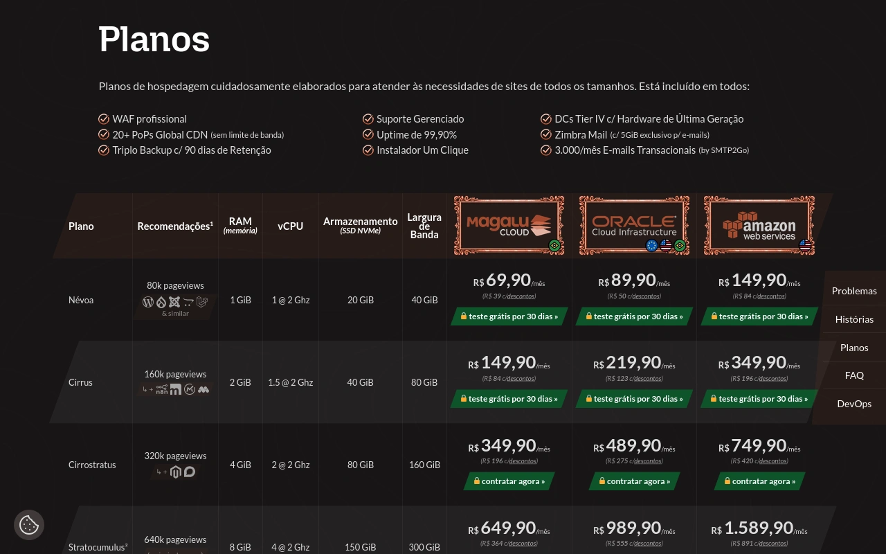Jump to Histórias section from side menu

click(x=854, y=319)
